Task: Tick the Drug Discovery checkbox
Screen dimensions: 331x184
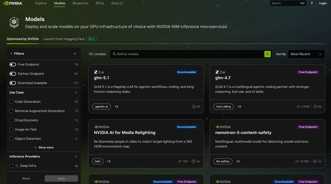Action: [11, 120]
